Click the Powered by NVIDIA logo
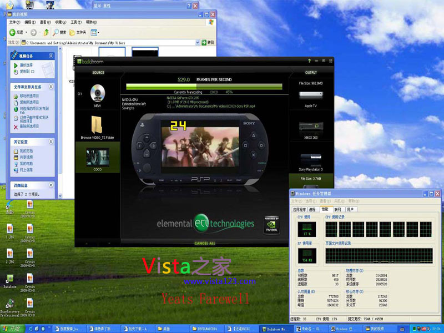This screenshot has height=333, width=444. pos(271,225)
